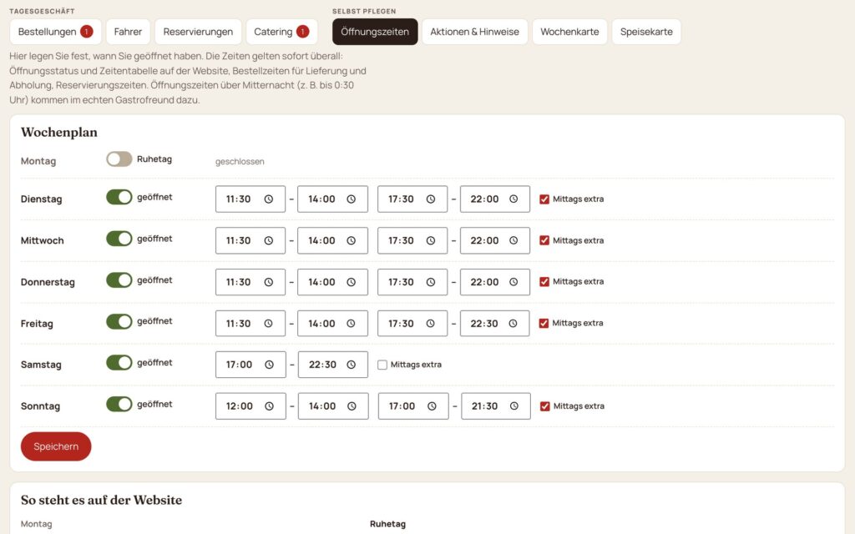Uncheck Mittags extra for Freitag

(544, 323)
